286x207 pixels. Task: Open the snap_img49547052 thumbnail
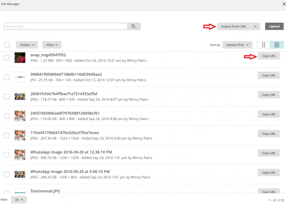tap(20, 58)
